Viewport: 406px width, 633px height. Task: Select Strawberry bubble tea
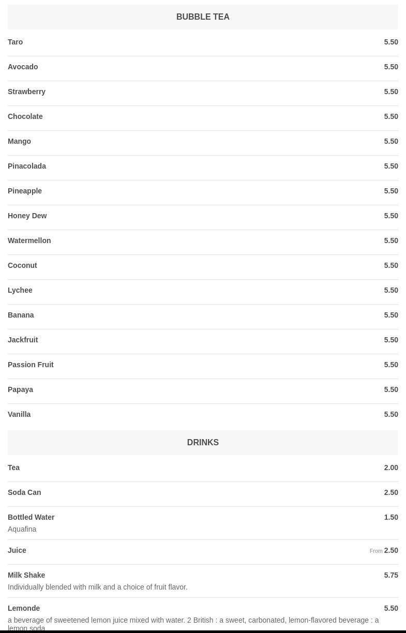(203, 93)
